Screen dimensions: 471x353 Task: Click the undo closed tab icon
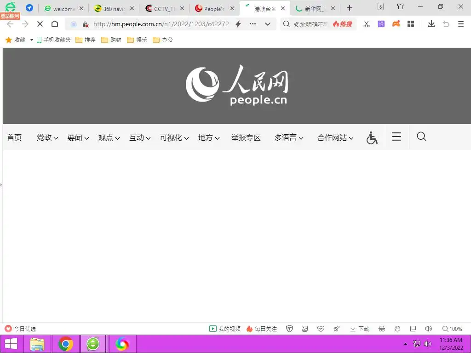point(446,24)
